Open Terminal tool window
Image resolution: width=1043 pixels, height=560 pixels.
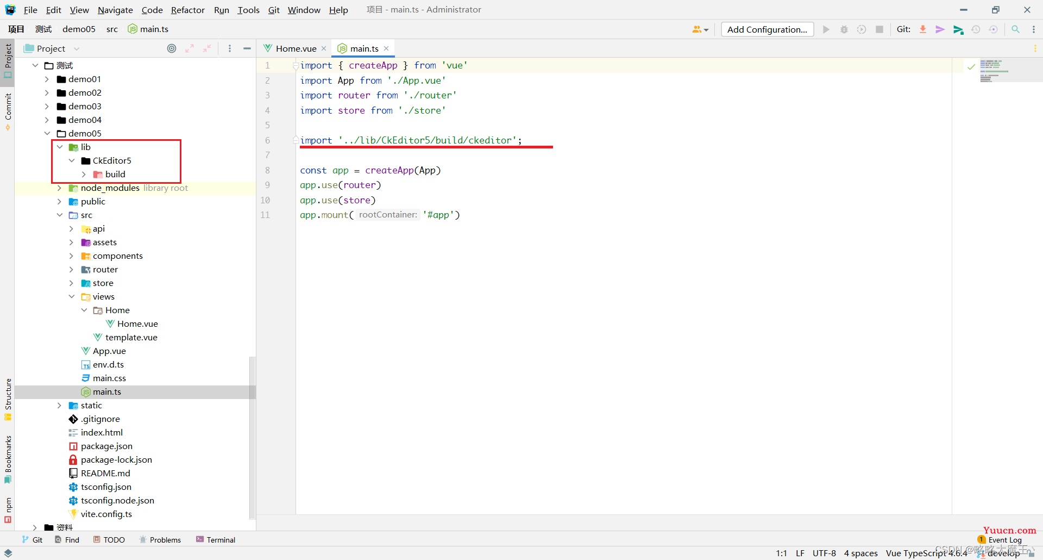pos(216,540)
